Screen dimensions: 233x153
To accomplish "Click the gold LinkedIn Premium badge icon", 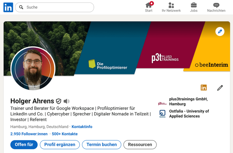I will click(204, 88).
